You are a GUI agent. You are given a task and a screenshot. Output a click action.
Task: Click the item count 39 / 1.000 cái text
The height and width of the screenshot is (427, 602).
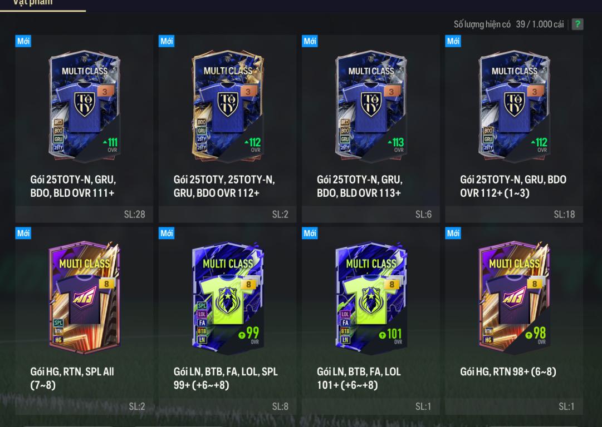click(x=540, y=24)
